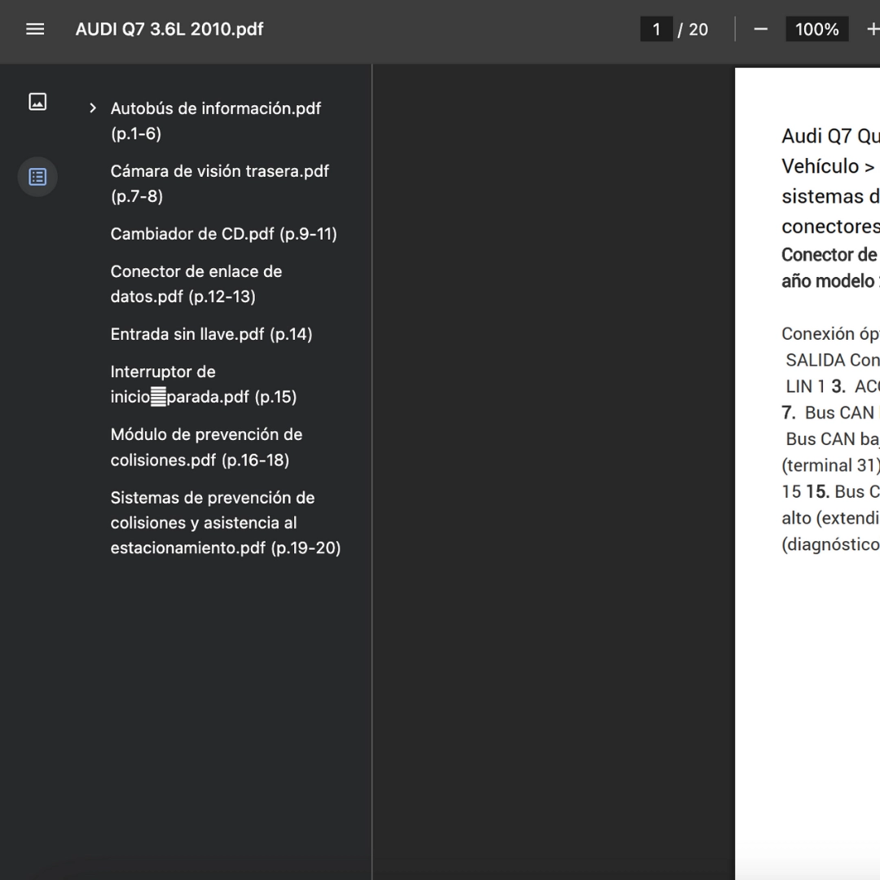Switch to the thumbnails view icon
Image resolution: width=880 pixels, height=880 pixels.
(x=37, y=102)
